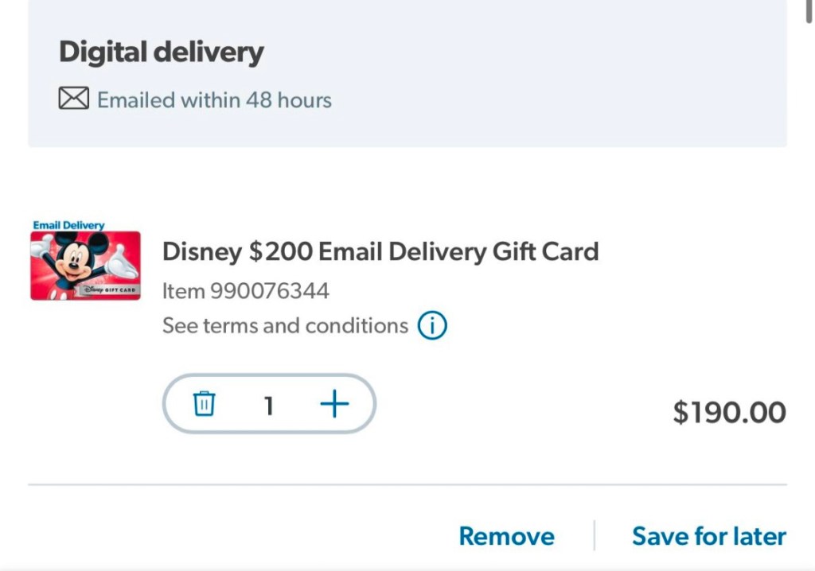
Task: Click the envelope icon under Digital delivery
Action: click(73, 99)
